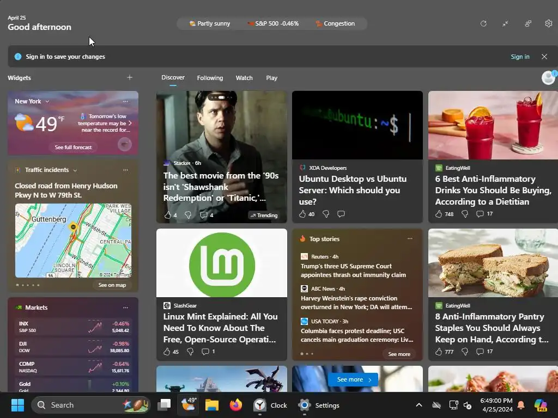
Task: Click the collapse widgets view icon
Action: [505, 23]
